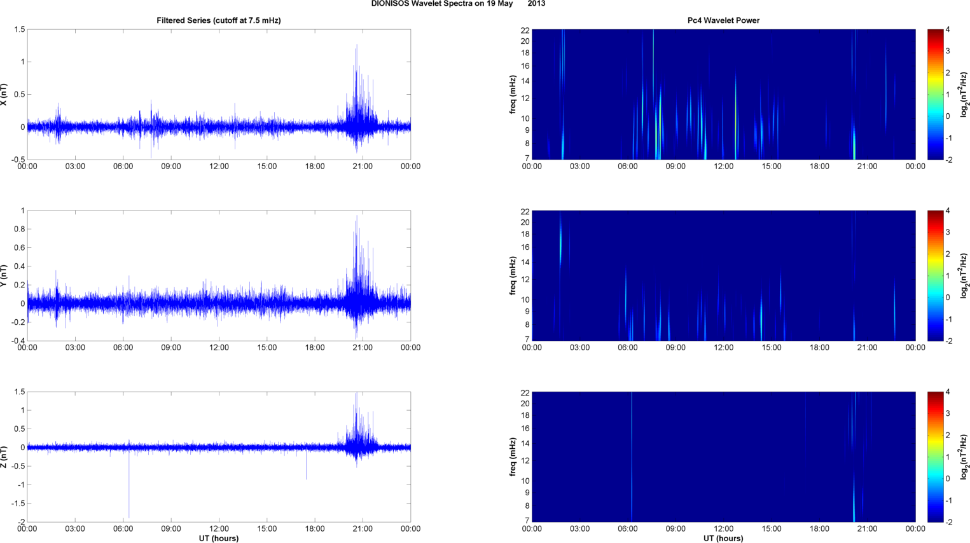The width and height of the screenshot is (970, 543).
Task: Click the vertical line after 06:00 in Z spectrum
Action: click(x=632, y=457)
